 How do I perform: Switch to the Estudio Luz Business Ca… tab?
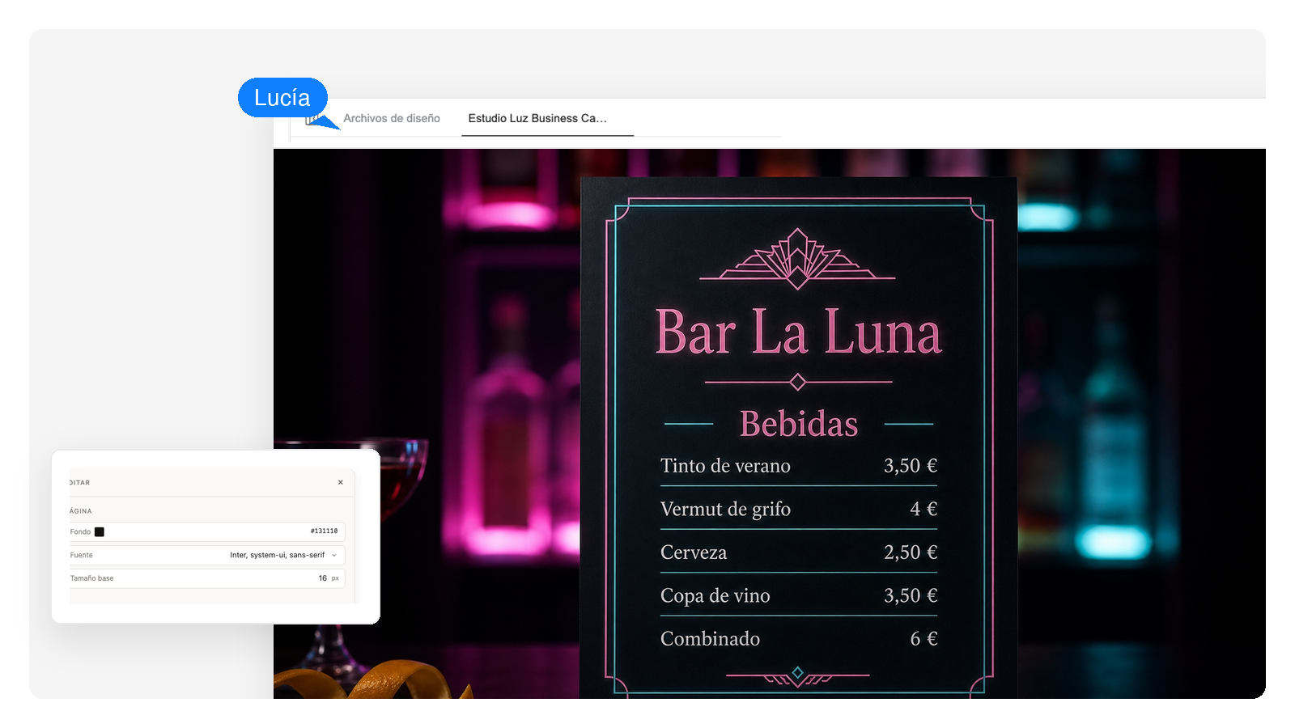pos(537,118)
